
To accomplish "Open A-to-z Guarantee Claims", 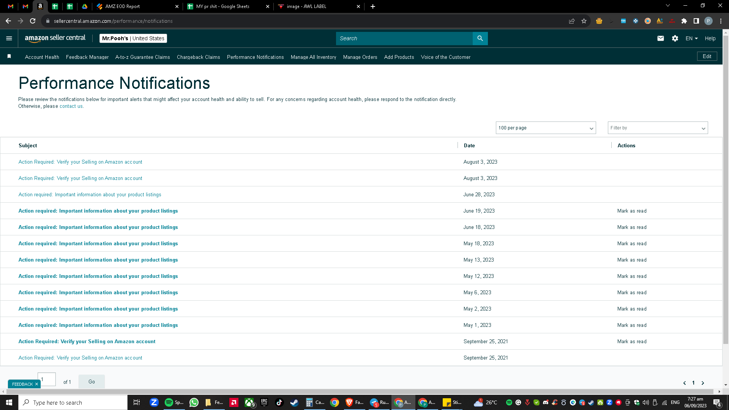I will click(x=143, y=57).
